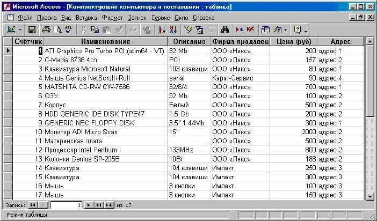Open the table control menu icon

coord(11,18)
